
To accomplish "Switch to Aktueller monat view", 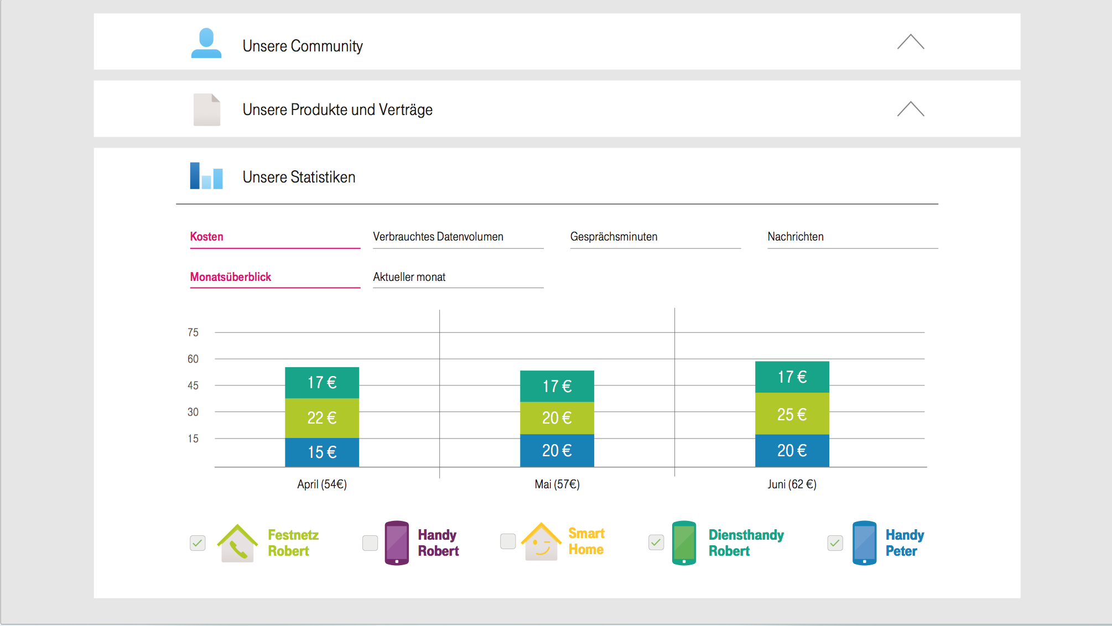I will coord(409,277).
